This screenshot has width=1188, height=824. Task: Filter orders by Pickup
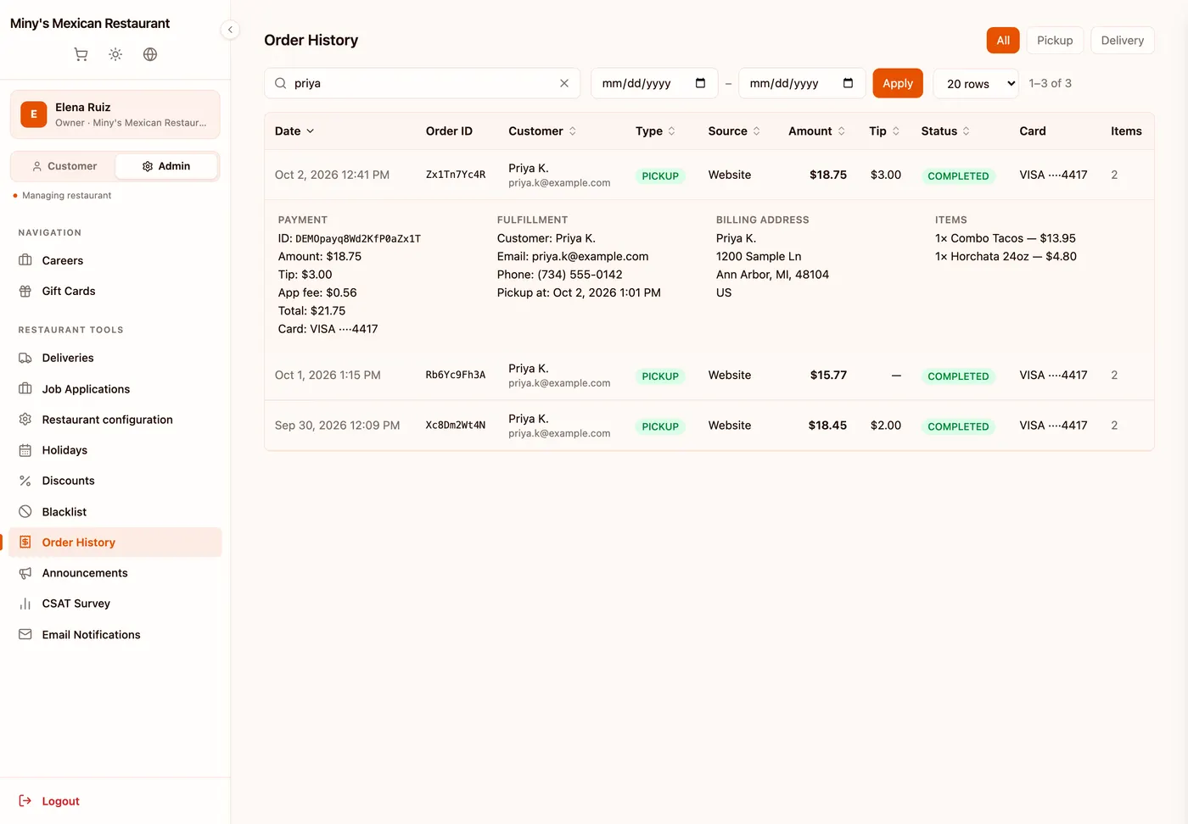pyautogui.click(x=1055, y=41)
